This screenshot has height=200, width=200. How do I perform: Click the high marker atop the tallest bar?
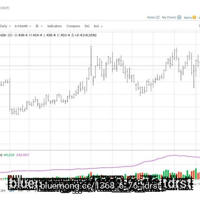(x=91, y=46)
